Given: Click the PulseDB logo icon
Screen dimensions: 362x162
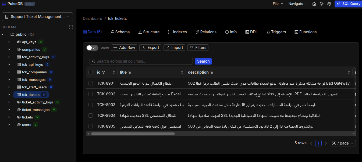Looking at the screenshot, I should coord(4,4).
